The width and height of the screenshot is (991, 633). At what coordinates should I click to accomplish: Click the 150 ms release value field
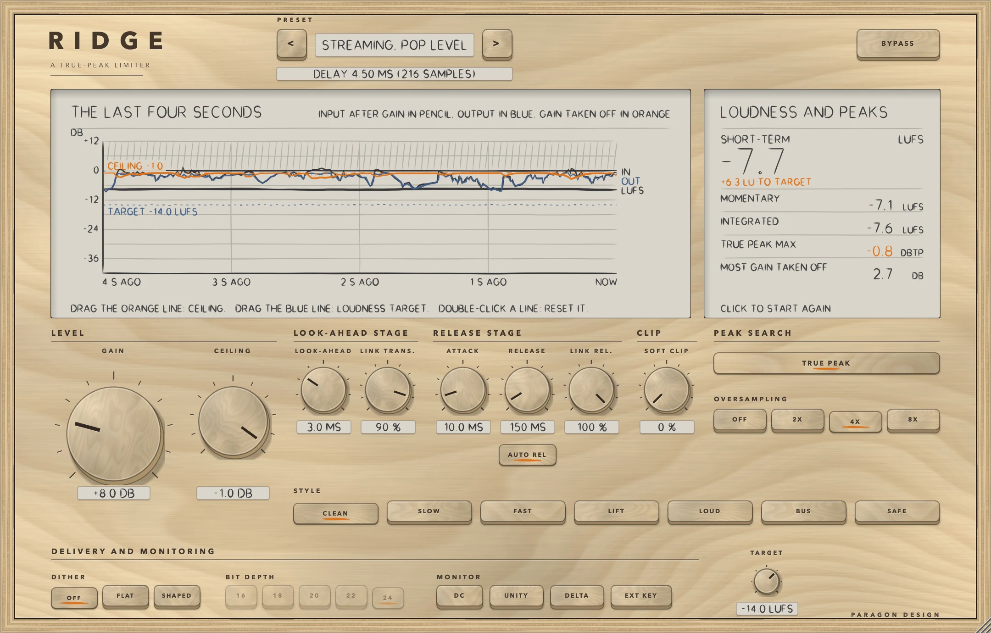click(x=527, y=428)
